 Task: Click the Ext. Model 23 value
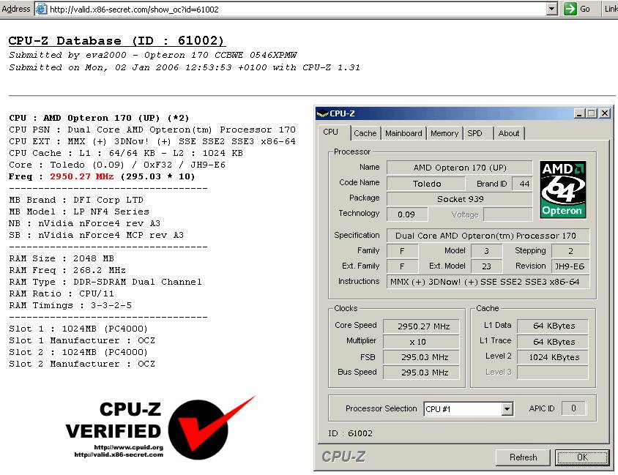click(x=486, y=266)
